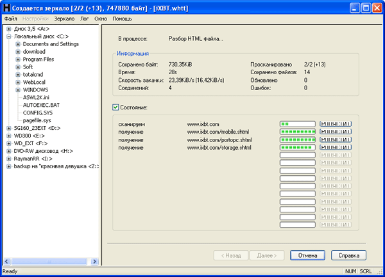Expand the WD300 <E:> drive
Viewport: 385px width, 277px height.
tap(9, 136)
